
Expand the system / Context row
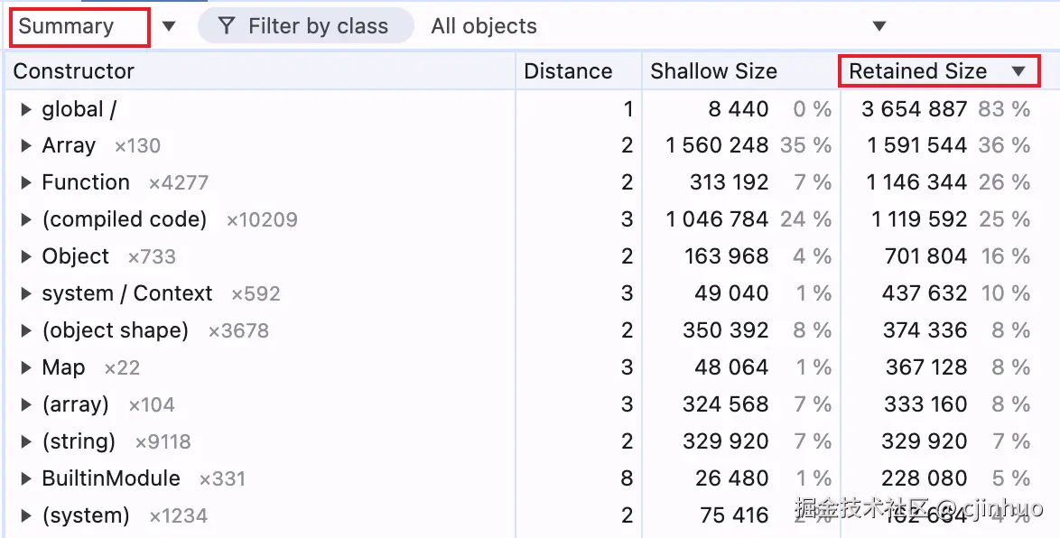(25, 293)
